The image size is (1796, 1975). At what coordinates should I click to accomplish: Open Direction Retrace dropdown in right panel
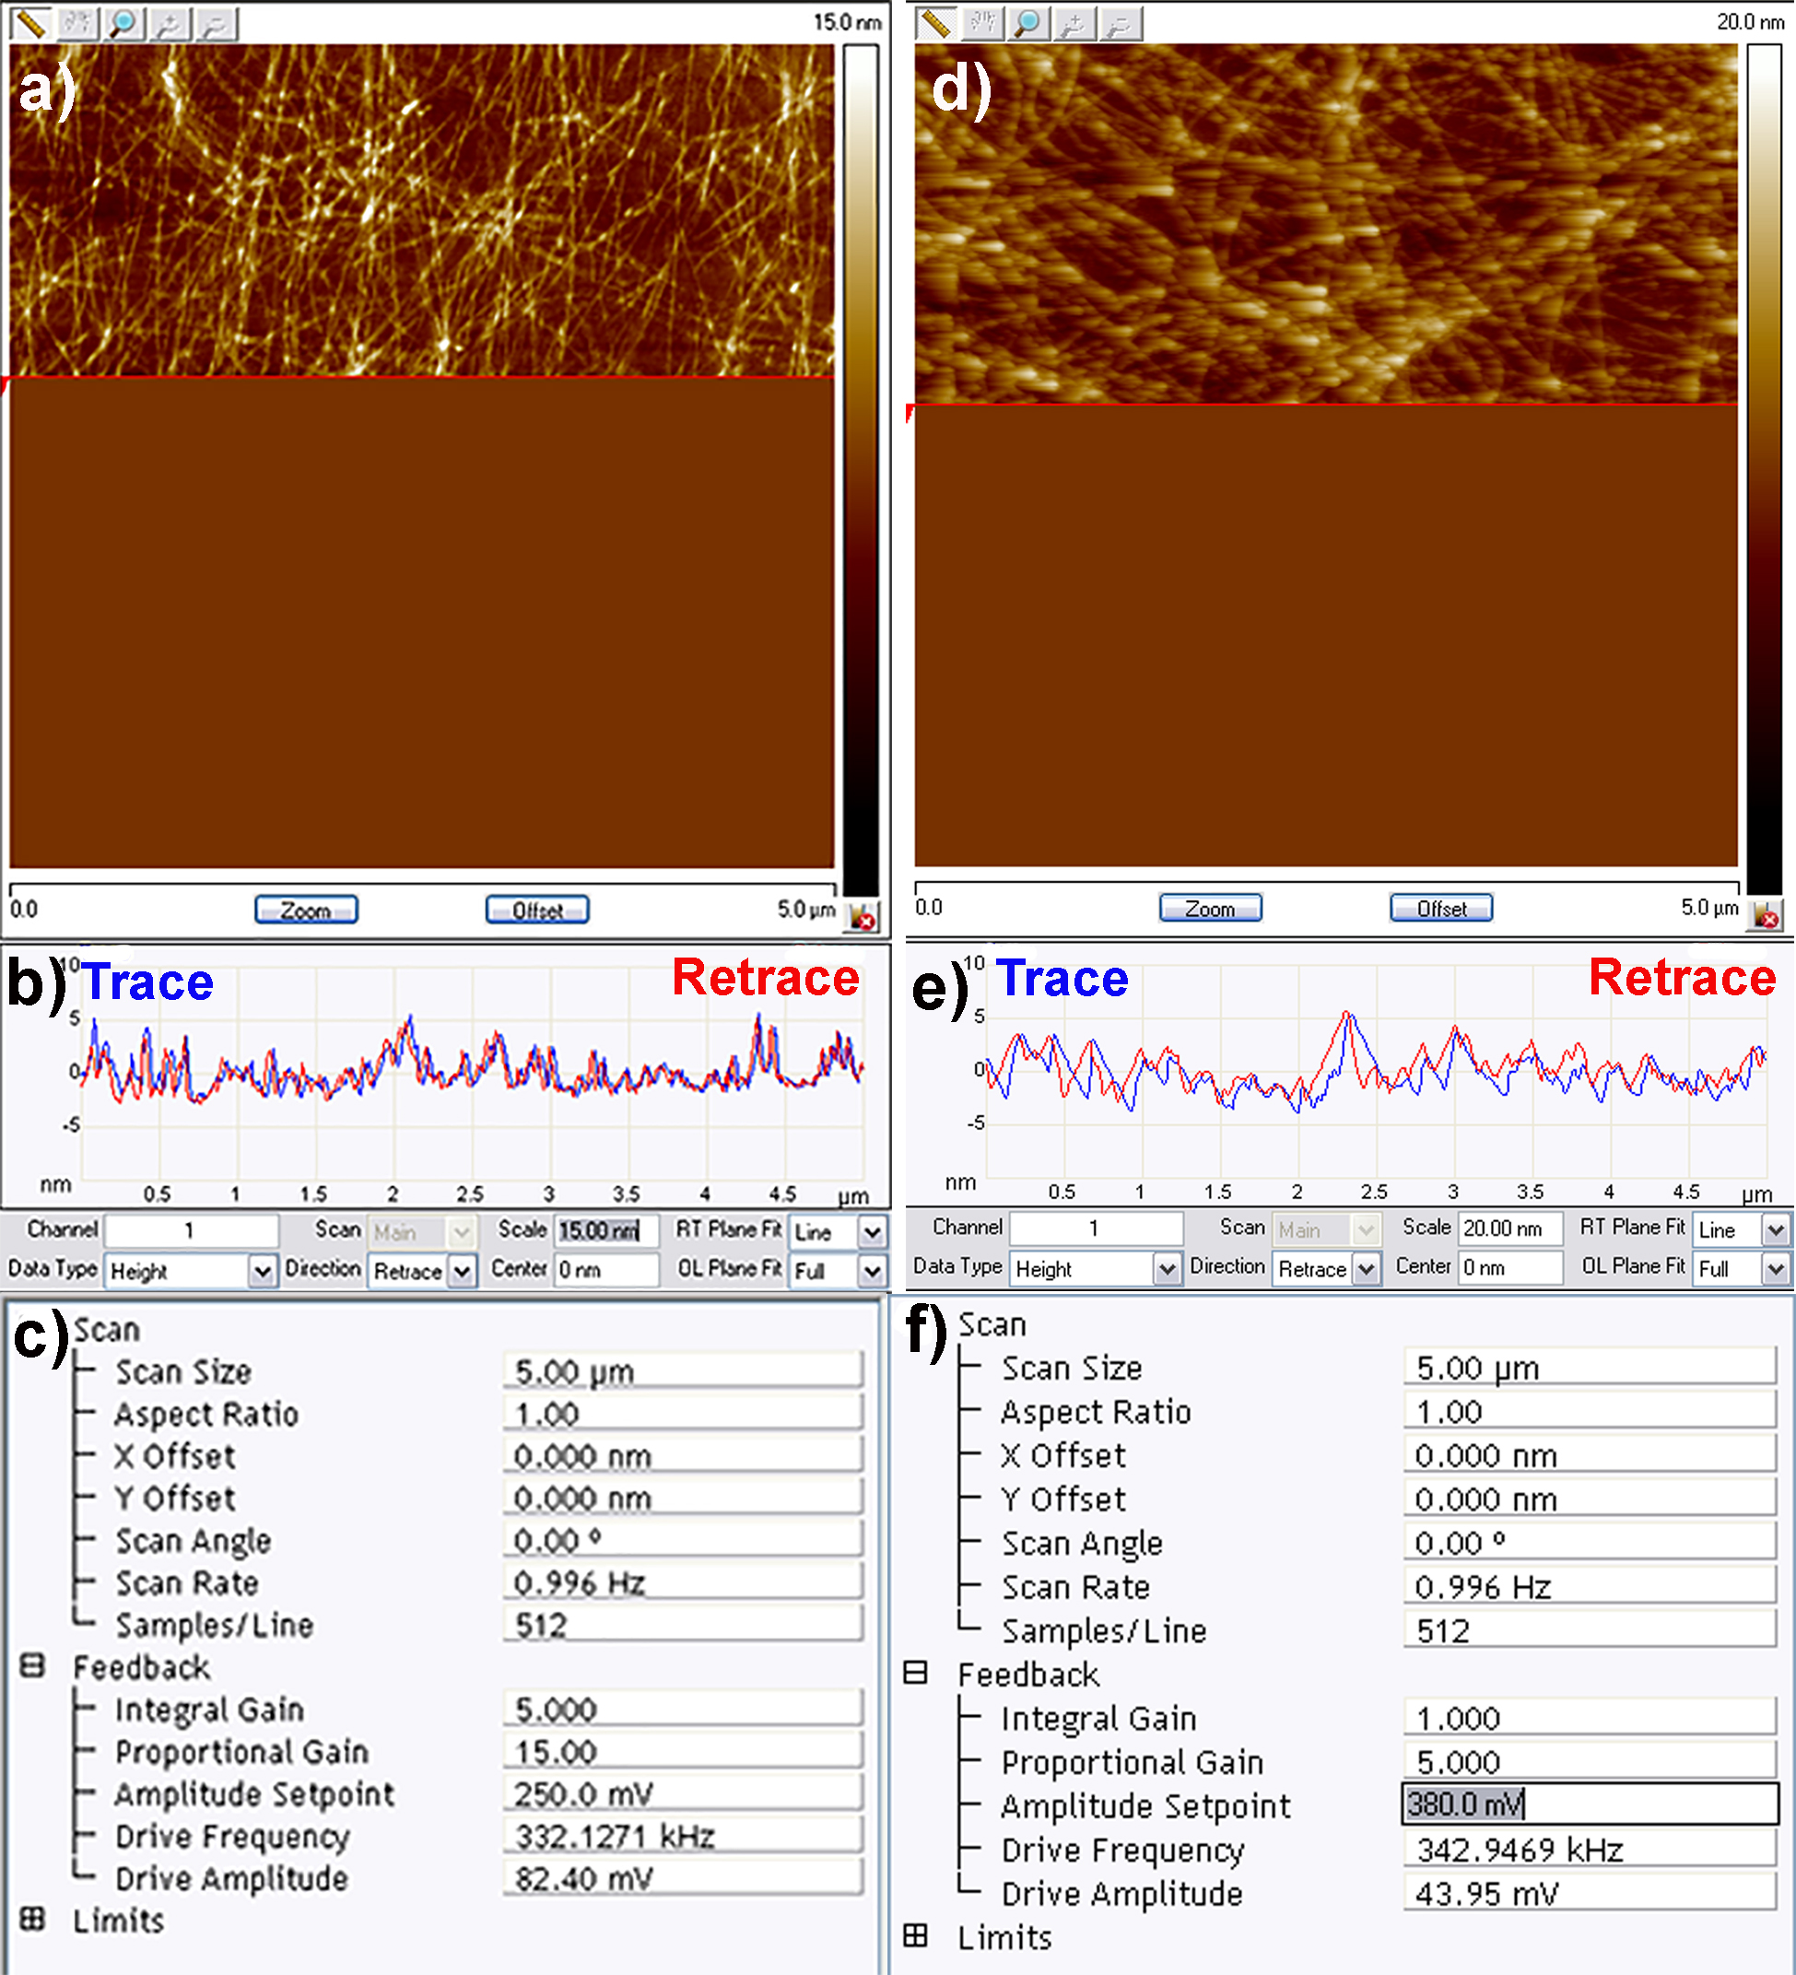coord(1367,1269)
